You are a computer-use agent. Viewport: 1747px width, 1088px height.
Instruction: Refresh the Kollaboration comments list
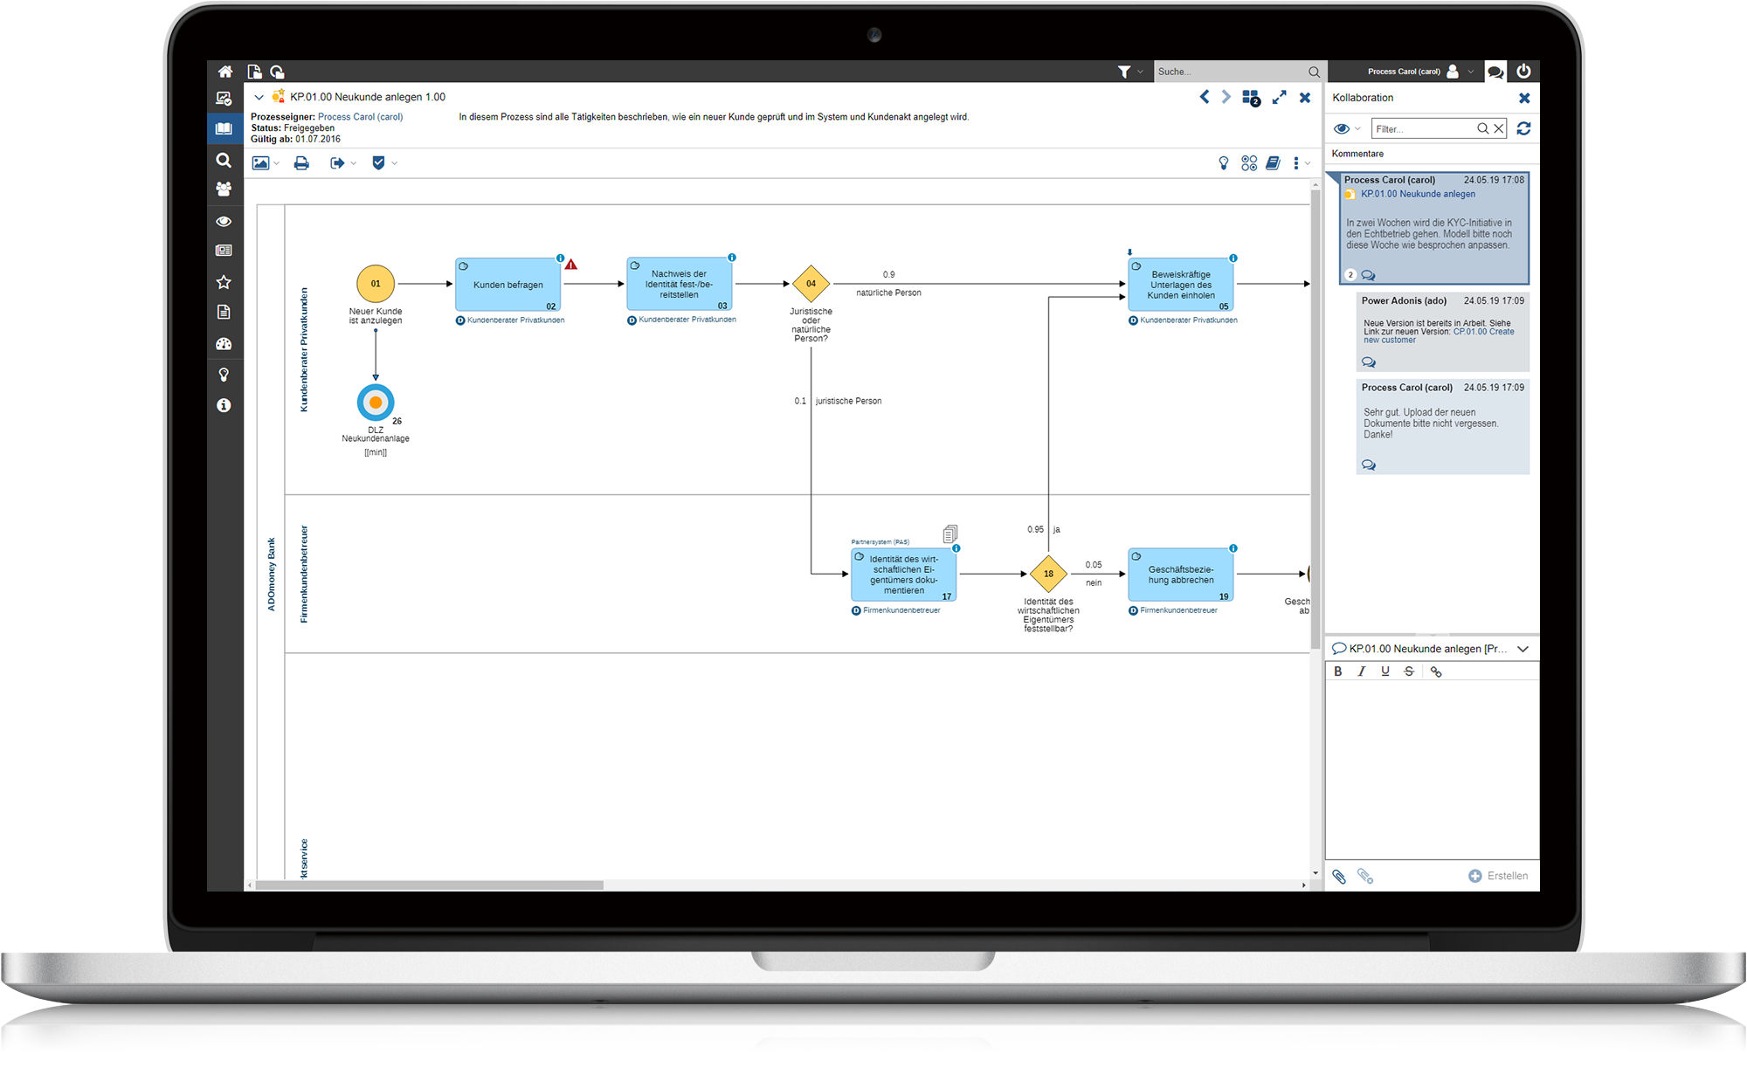tap(1523, 128)
